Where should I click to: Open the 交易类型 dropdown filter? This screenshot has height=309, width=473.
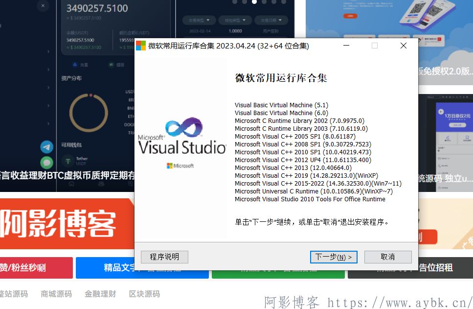(x=199, y=21)
